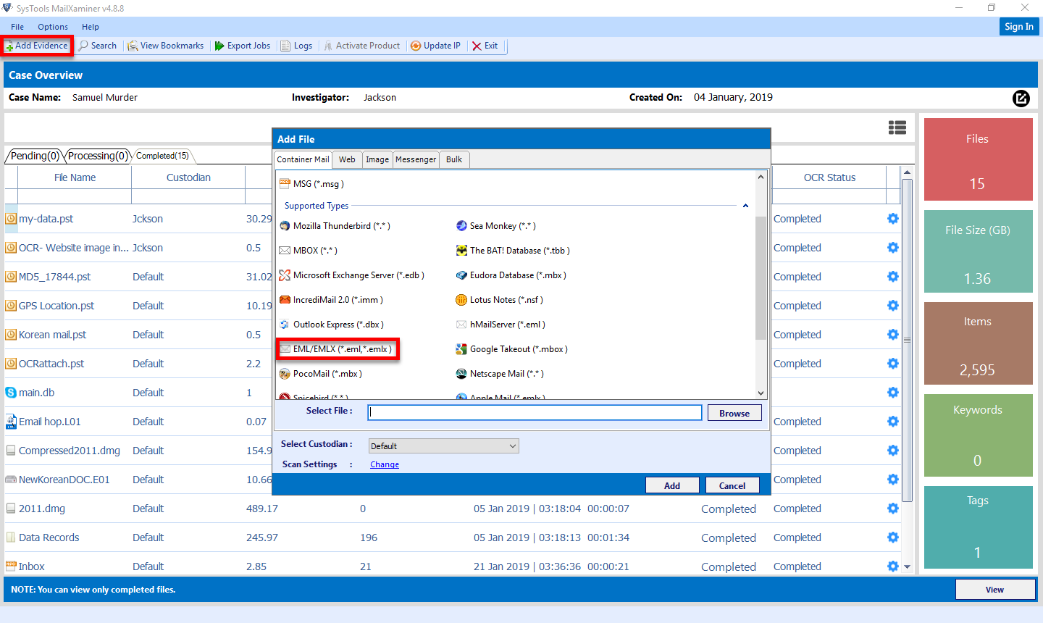The width and height of the screenshot is (1043, 623).
Task: Select Outlook Express (*.dbx) type
Action: pos(332,325)
